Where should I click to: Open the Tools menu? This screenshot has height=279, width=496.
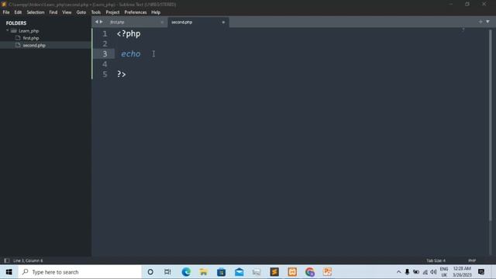pyautogui.click(x=96, y=12)
